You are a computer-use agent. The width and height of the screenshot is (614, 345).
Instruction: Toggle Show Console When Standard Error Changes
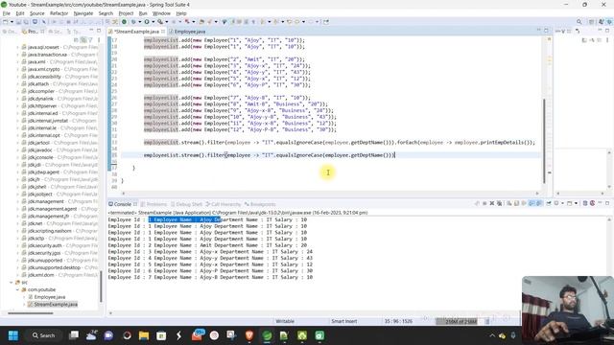coord(538,203)
